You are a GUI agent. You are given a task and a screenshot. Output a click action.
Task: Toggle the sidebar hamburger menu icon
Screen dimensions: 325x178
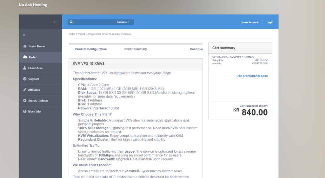[x=55, y=22]
